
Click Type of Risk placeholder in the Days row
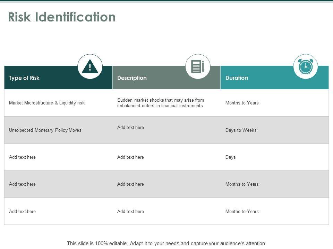[22, 157]
